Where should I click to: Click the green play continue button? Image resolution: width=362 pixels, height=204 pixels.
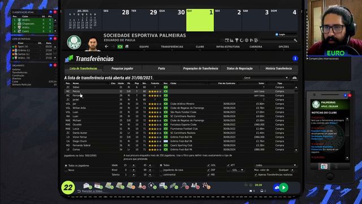tap(284, 188)
